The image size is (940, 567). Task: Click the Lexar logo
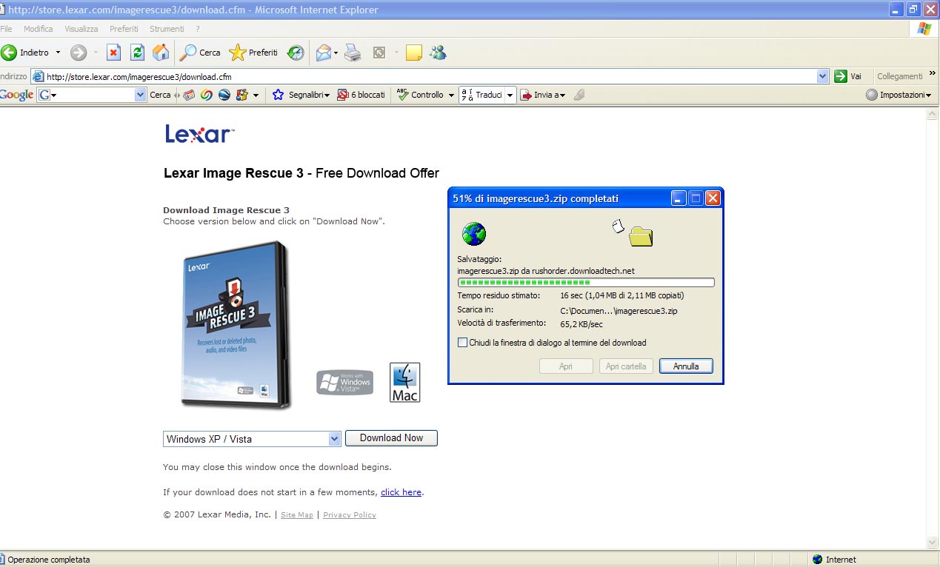(x=199, y=134)
